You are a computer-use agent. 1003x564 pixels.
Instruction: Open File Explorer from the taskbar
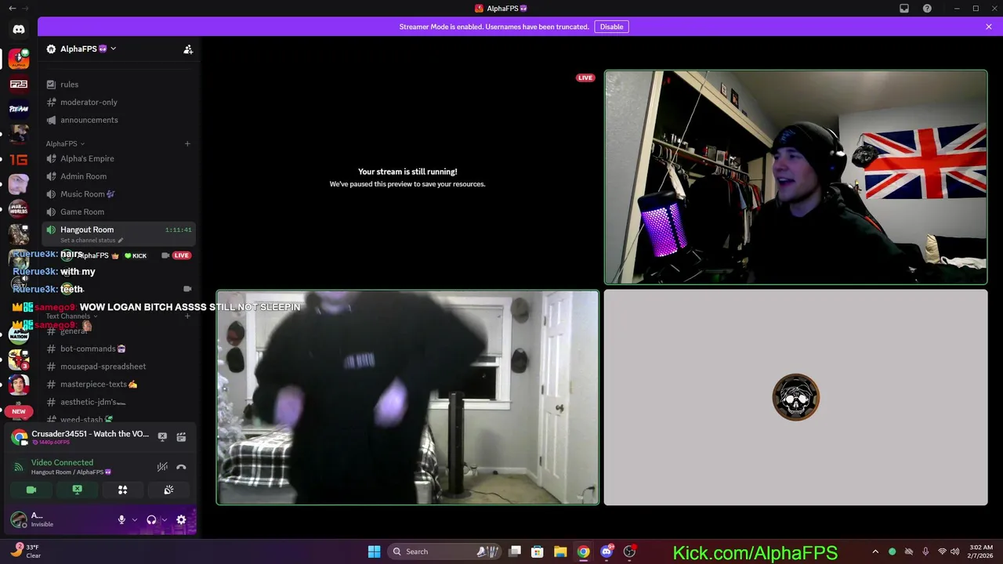[x=560, y=551]
